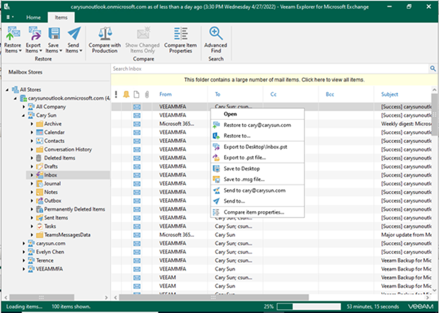Choose Save to Desktop option
This screenshot has height=313, width=439.
pyautogui.click(x=257, y=168)
